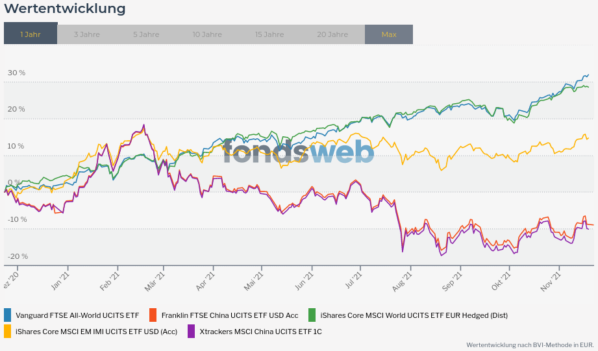This screenshot has width=598, height=351.
Task: Toggle Franklin FTSE China UCITS ETF series
Action: 230,315
